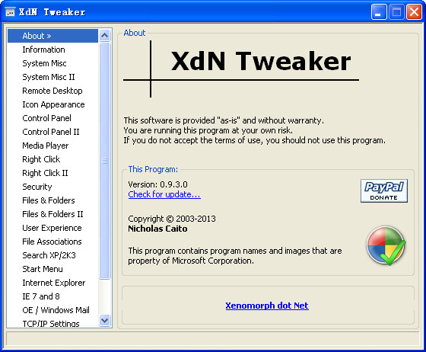The height and width of the screenshot is (352, 426).
Task: Go to Remote Desktop settings
Action: (52, 91)
